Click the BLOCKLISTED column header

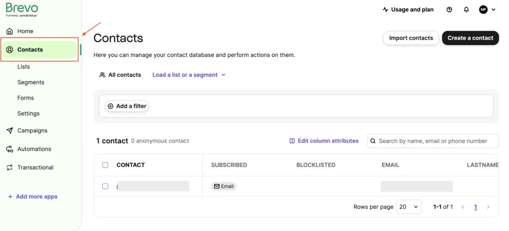pyautogui.click(x=316, y=165)
